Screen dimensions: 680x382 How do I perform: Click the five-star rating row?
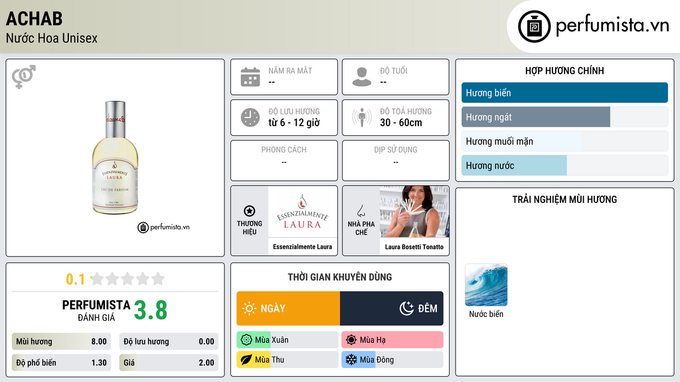[x=127, y=279]
